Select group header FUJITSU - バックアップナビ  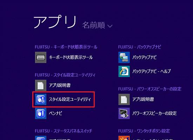140,47
